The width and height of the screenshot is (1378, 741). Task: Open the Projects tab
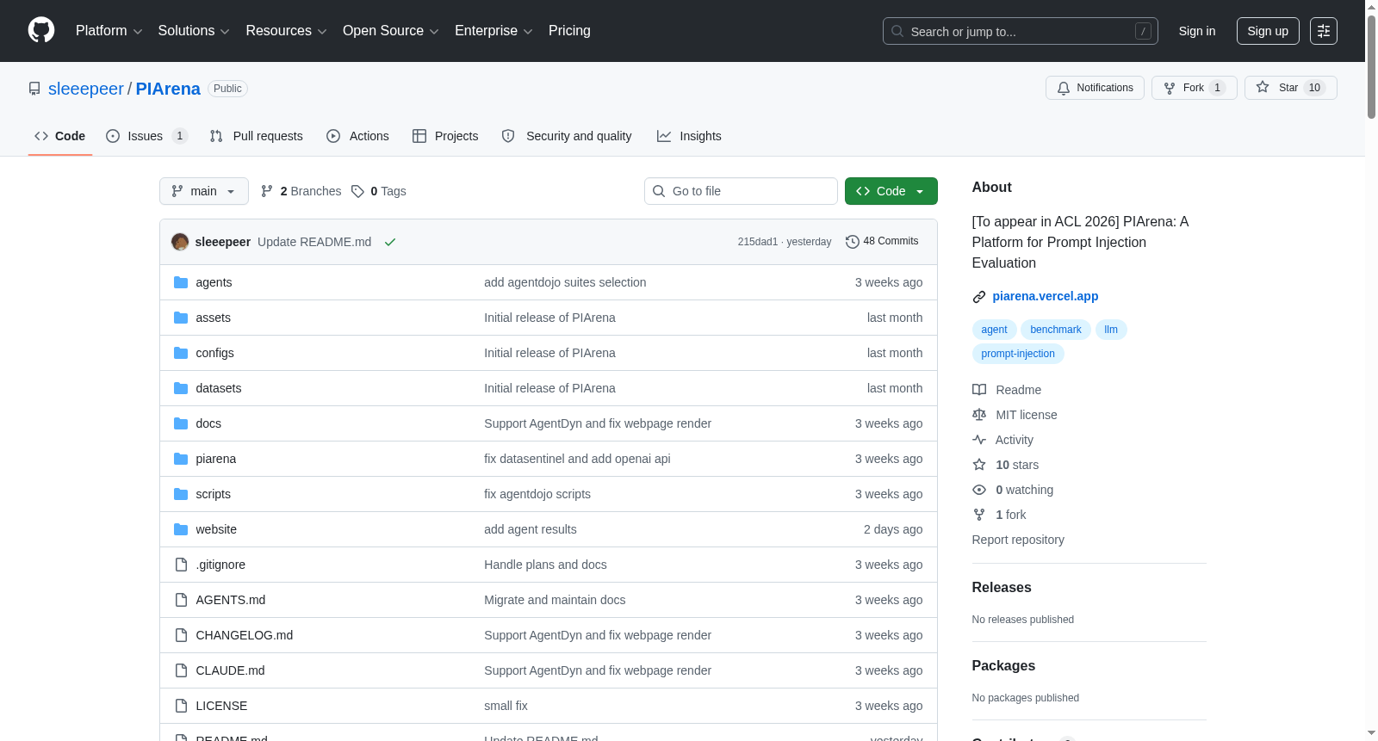coord(445,136)
